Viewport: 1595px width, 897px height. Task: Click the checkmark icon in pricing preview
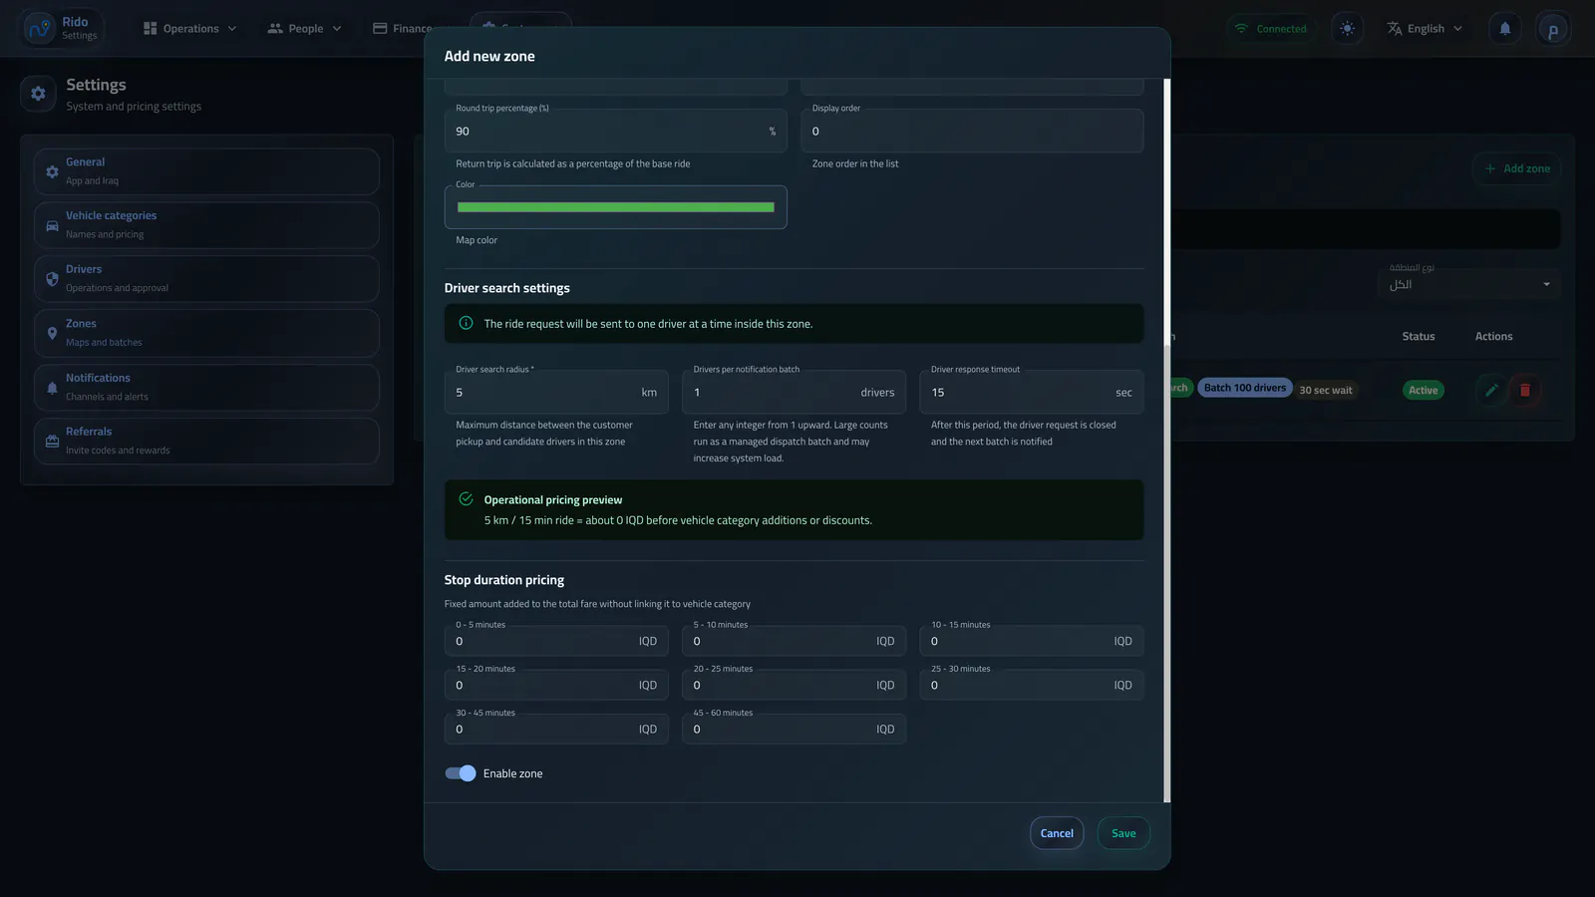click(466, 499)
